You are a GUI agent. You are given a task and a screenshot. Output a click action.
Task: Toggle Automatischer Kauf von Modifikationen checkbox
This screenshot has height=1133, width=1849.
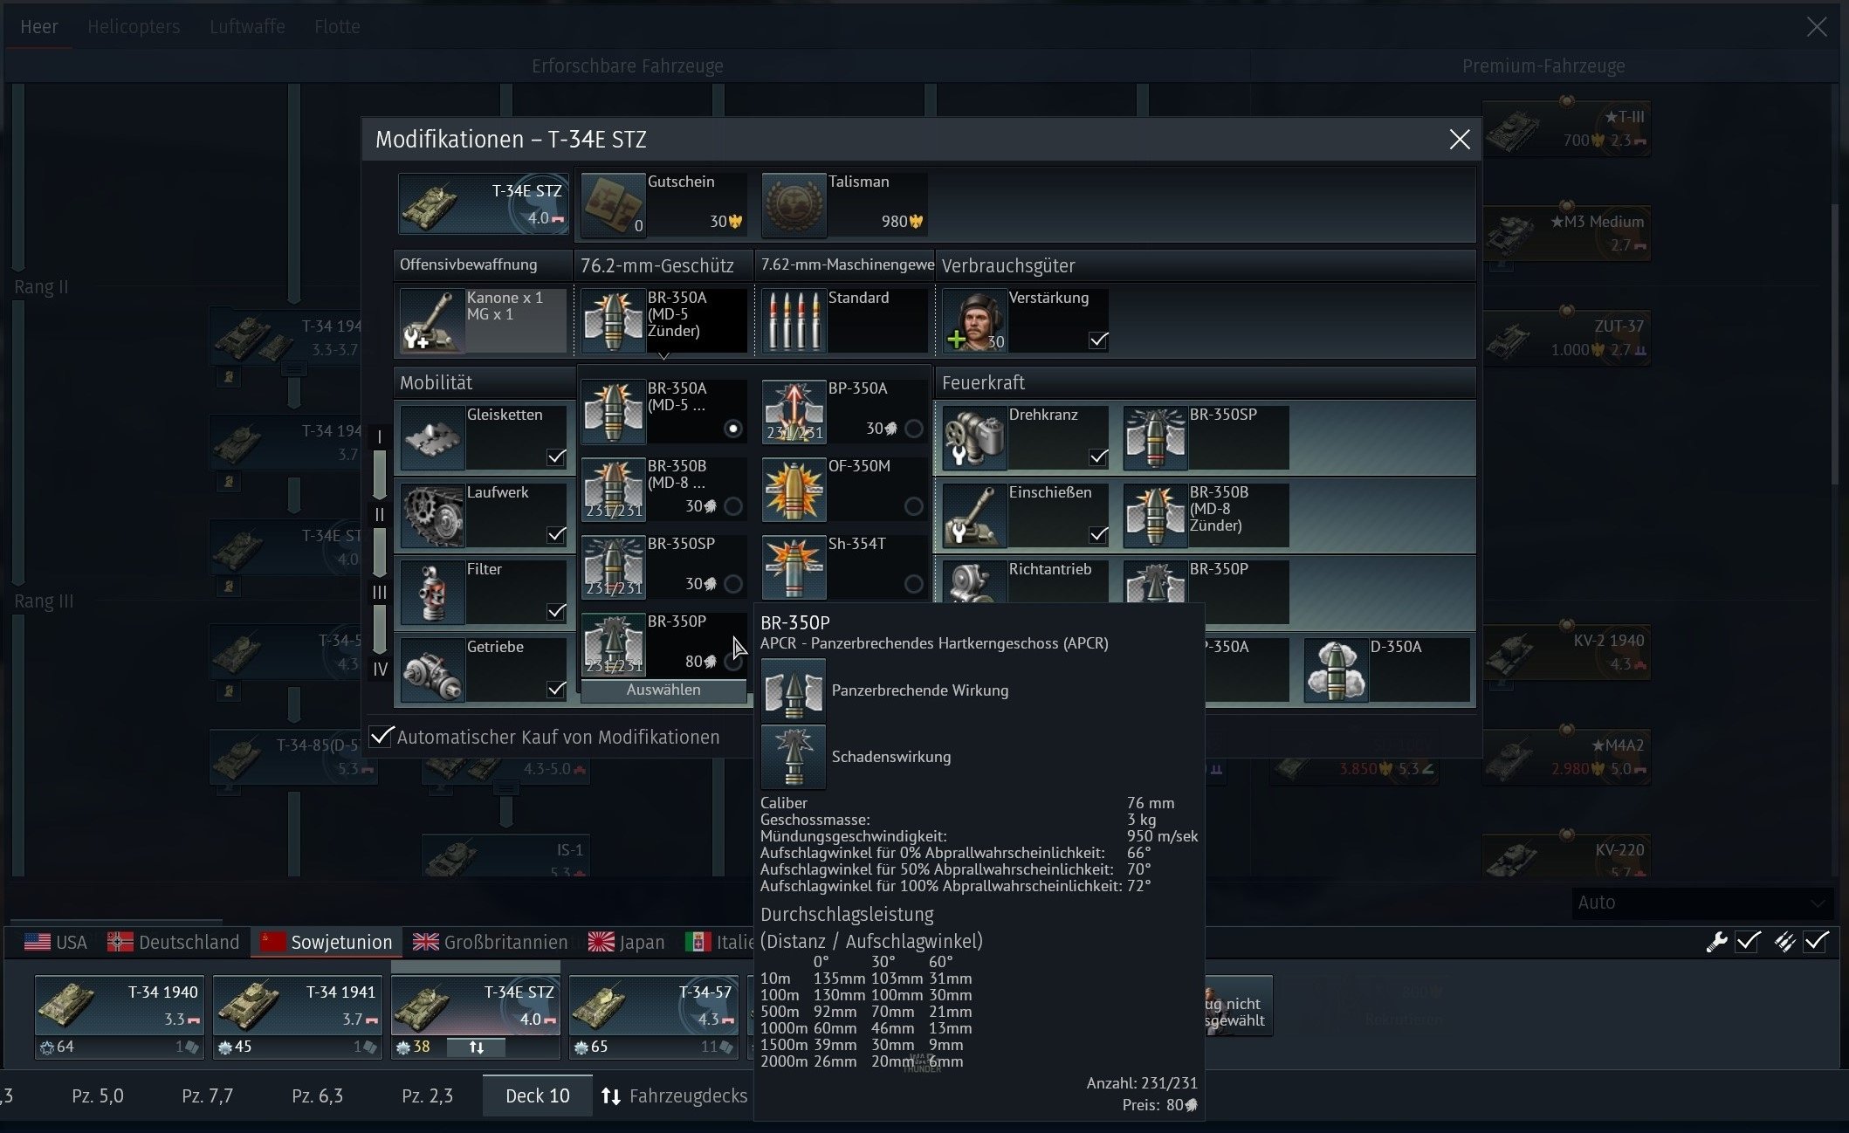(x=381, y=736)
